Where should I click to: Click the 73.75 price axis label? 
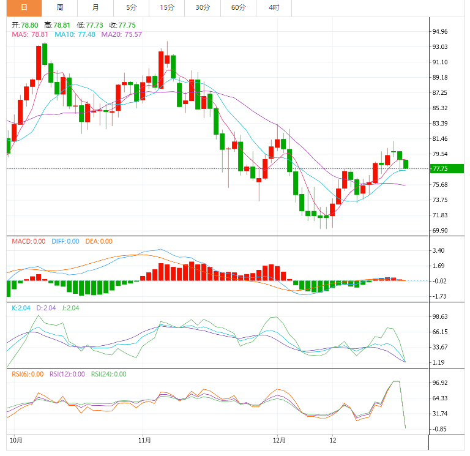(440, 200)
